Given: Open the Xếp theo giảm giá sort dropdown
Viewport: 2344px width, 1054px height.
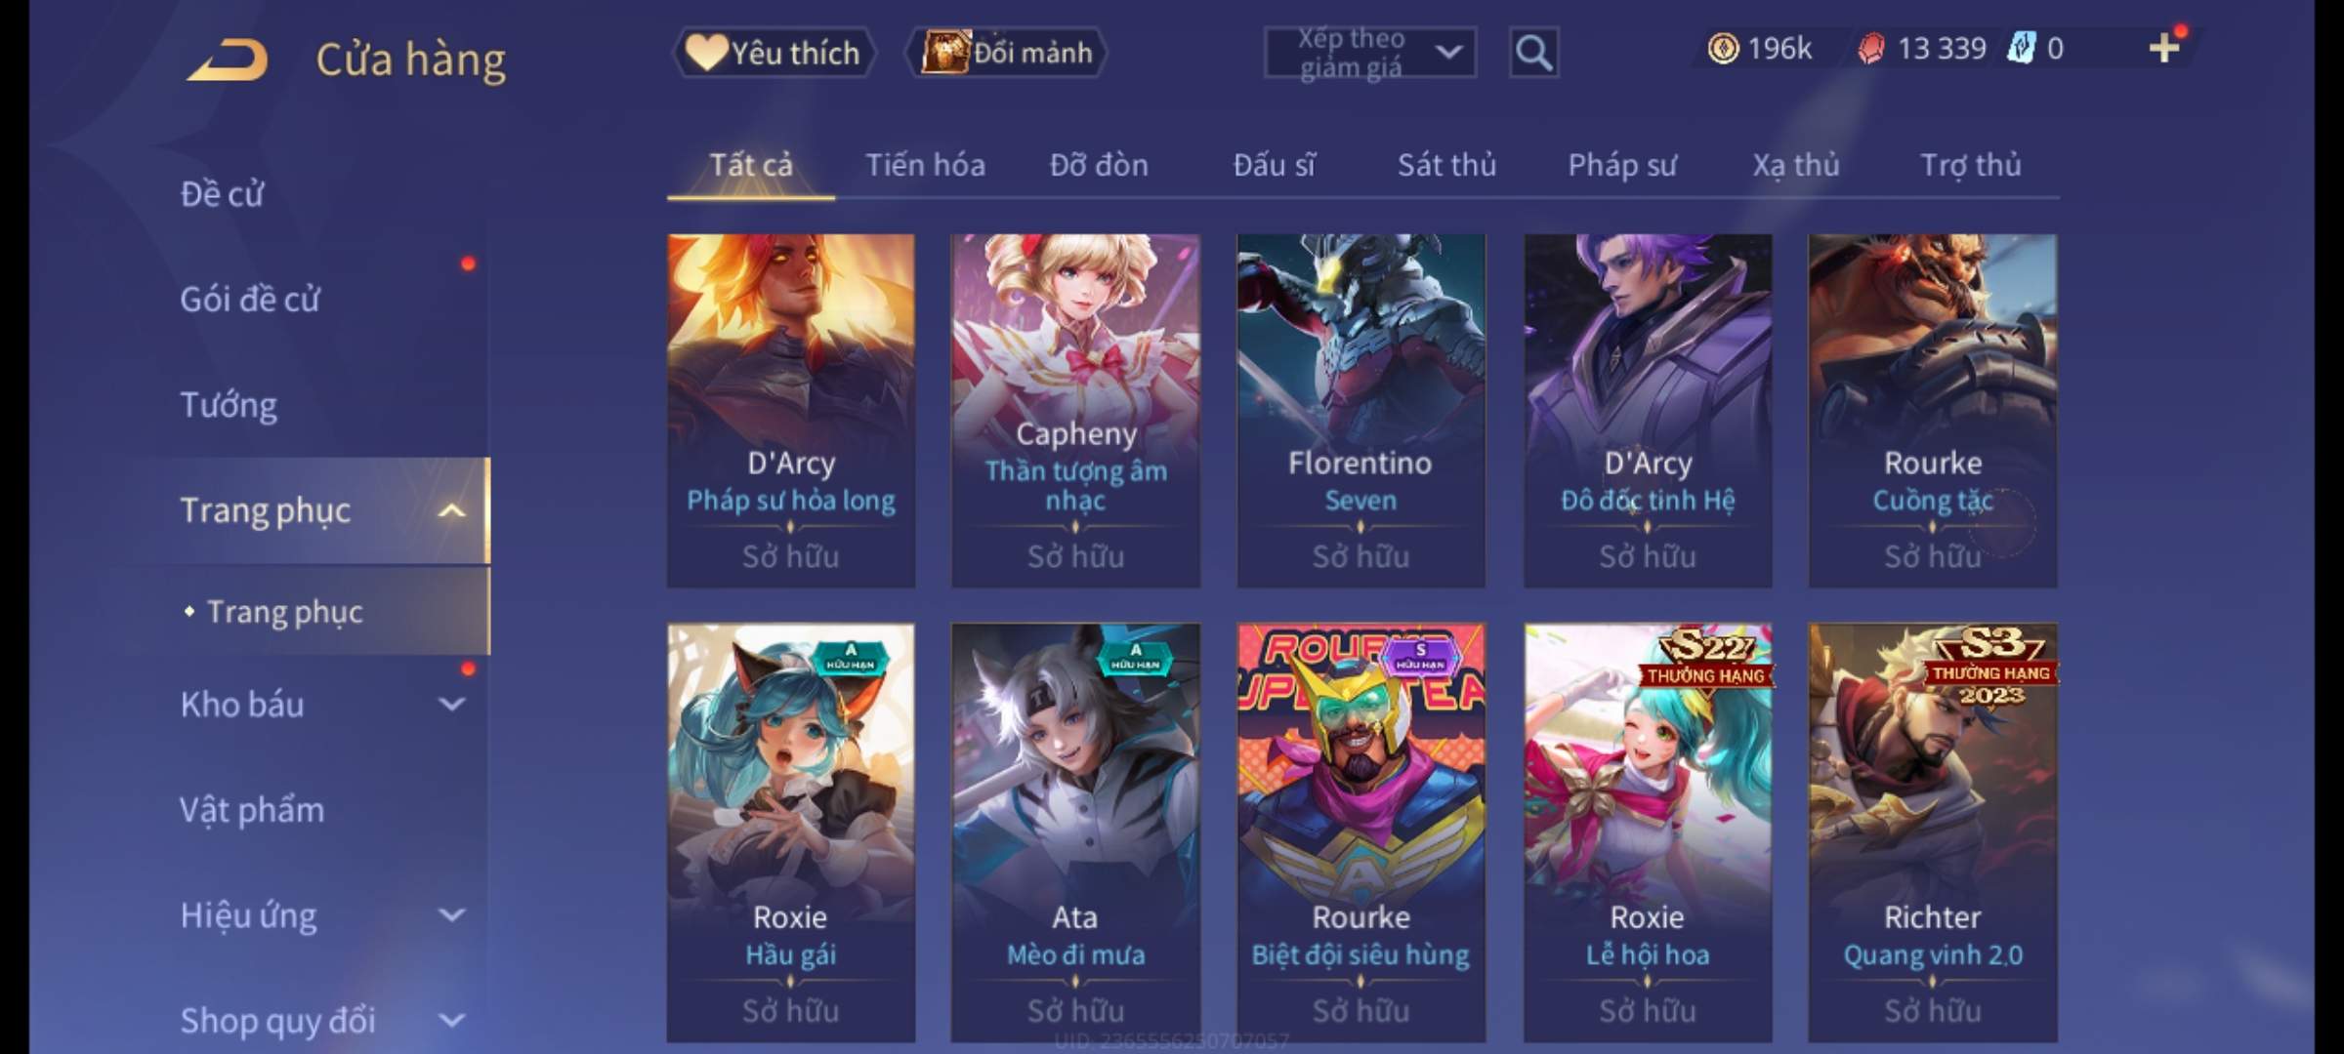Looking at the screenshot, I should coord(1370,53).
